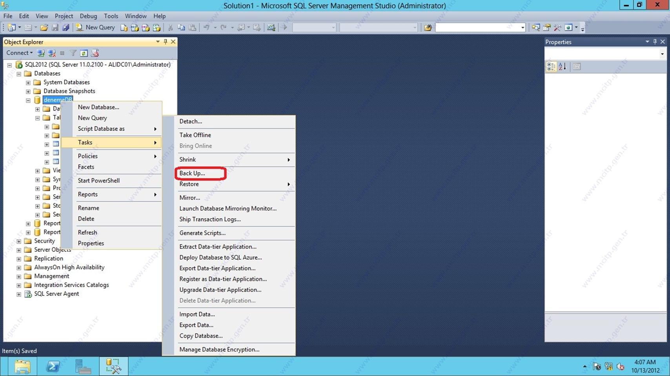Toggle auto-hide pin on Object Explorer
The height and width of the screenshot is (376, 670).
pyautogui.click(x=166, y=42)
